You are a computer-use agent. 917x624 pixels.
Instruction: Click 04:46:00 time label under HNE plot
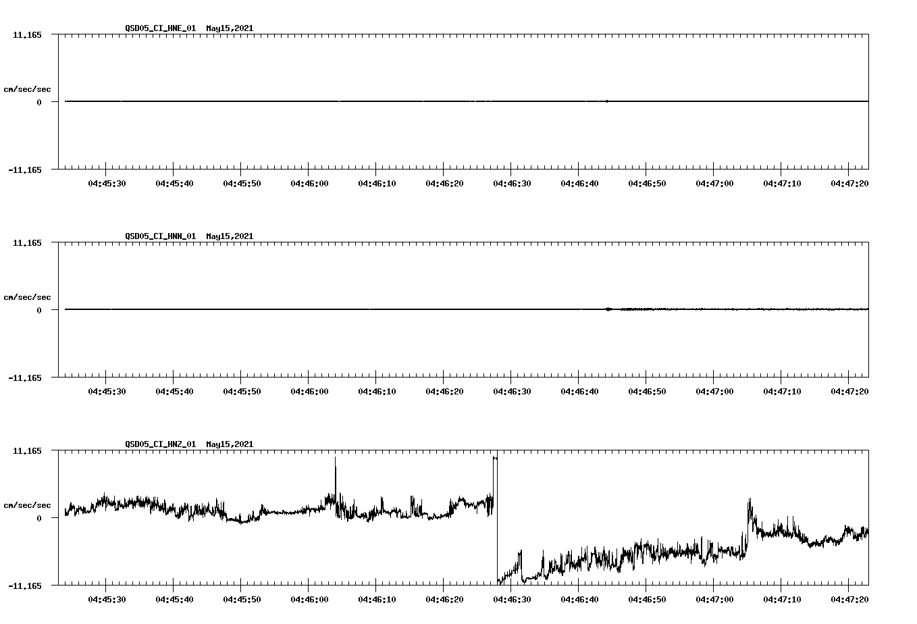click(309, 183)
